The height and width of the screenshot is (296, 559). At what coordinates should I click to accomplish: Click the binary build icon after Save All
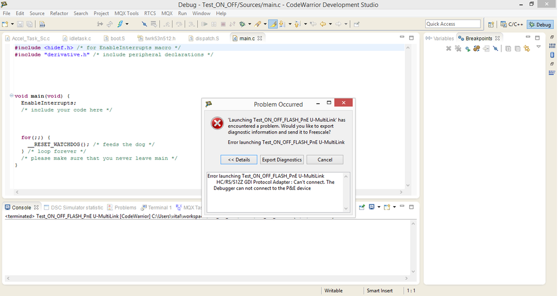tap(42, 24)
